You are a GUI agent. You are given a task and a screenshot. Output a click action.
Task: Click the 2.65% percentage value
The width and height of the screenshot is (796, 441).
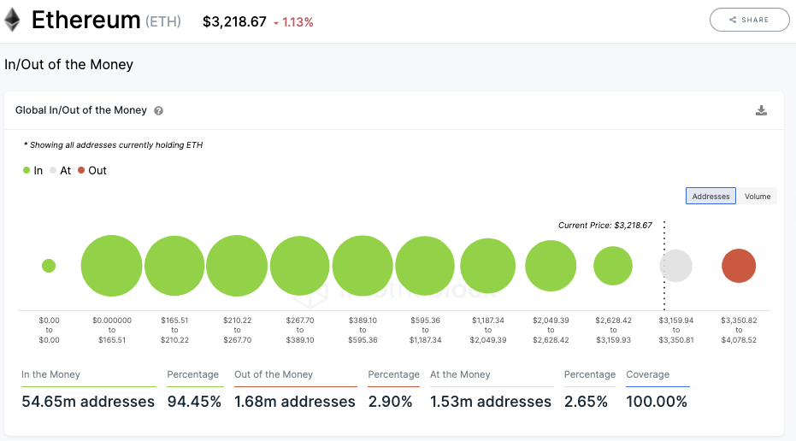pos(586,402)
